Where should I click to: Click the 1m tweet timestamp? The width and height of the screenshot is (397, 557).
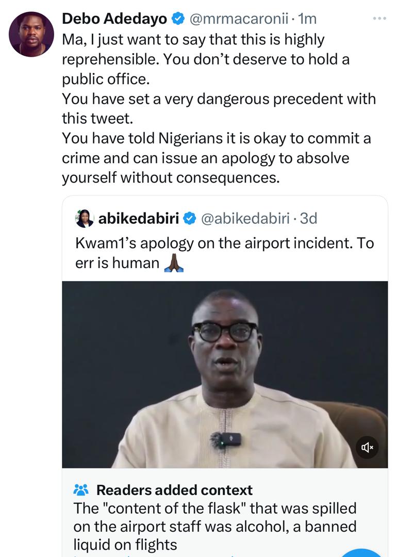coord(308,19)
